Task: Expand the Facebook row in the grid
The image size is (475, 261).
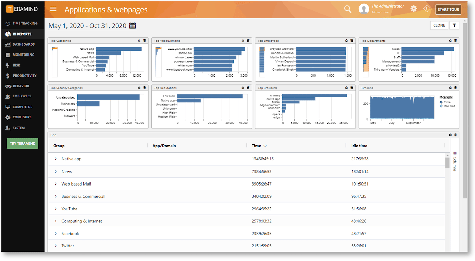Action: 56,233
